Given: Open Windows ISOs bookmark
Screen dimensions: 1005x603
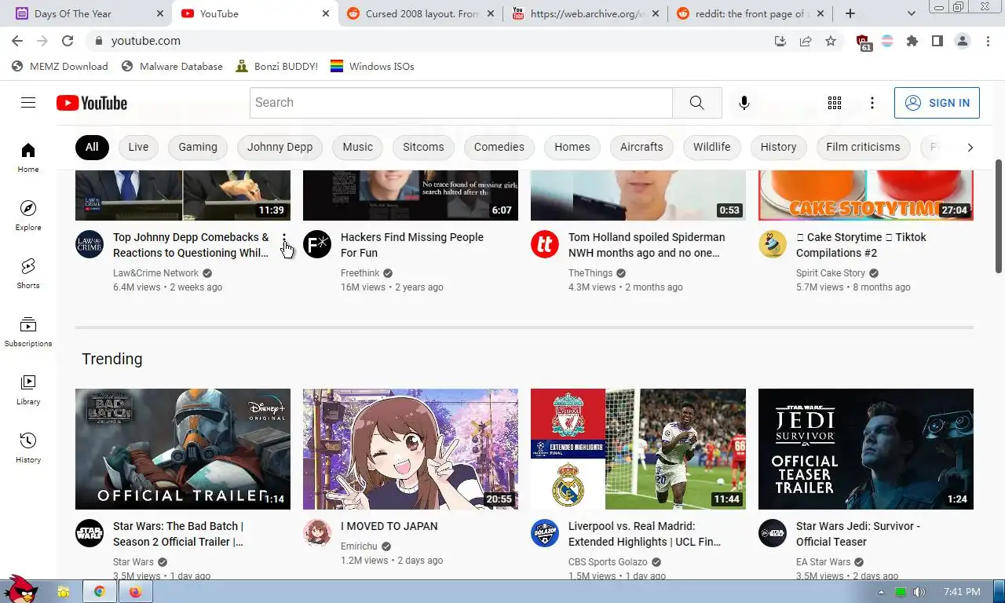Looking at the screenshot, I should point(372,67).
